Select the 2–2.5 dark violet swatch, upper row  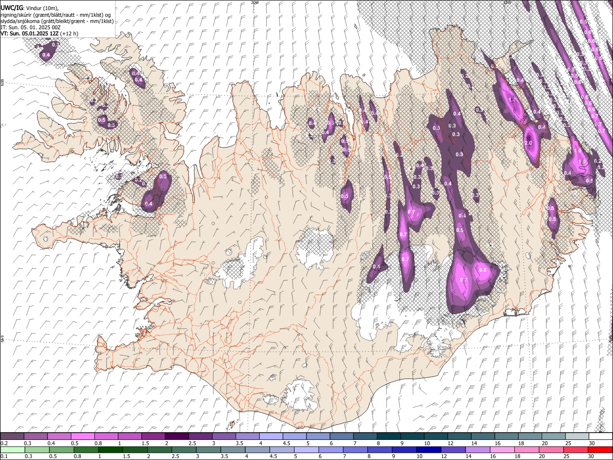(177, 437)
